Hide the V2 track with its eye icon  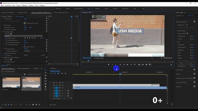tap(62, 85)
